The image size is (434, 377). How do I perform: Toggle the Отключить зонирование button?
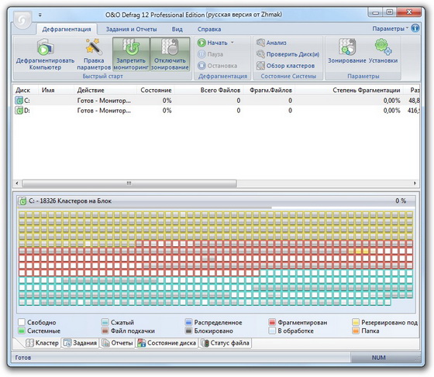170,54
